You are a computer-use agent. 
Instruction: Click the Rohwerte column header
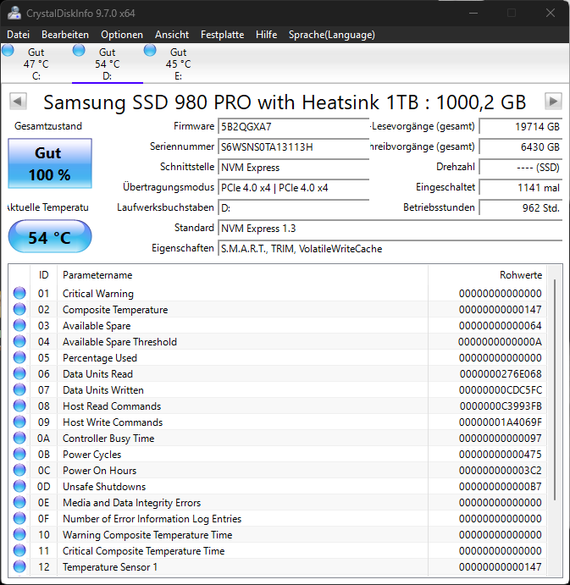(488, 275)
